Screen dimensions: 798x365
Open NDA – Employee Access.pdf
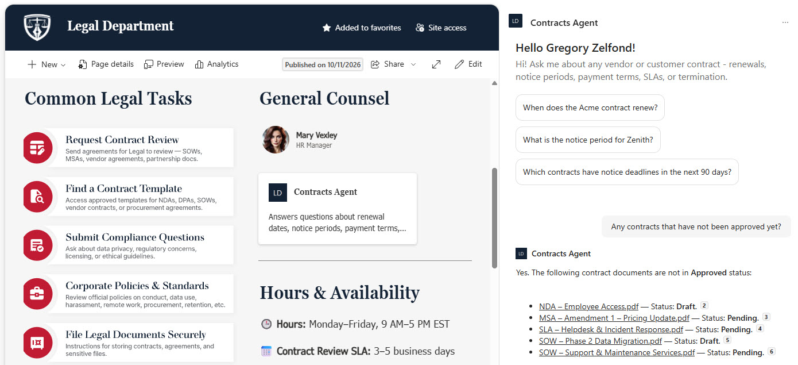click(588, 306)
